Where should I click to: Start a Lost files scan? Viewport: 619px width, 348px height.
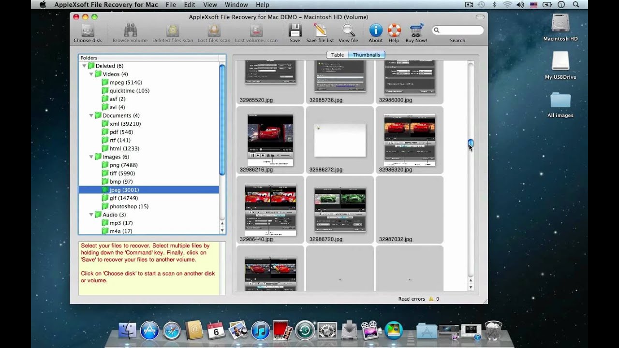point(214,30)
